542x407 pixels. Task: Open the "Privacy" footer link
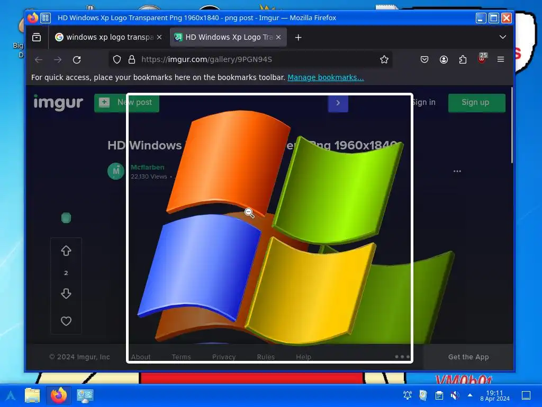tap(224, 357)
